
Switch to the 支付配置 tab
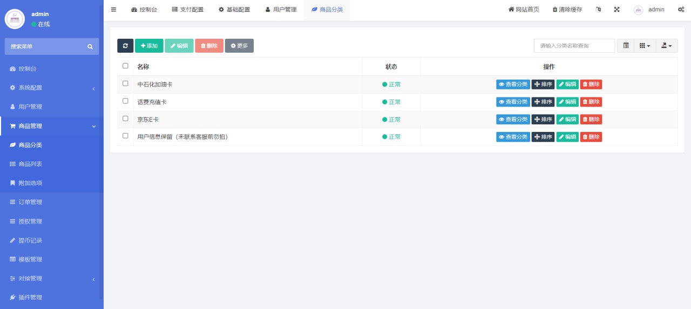(187, 10)
